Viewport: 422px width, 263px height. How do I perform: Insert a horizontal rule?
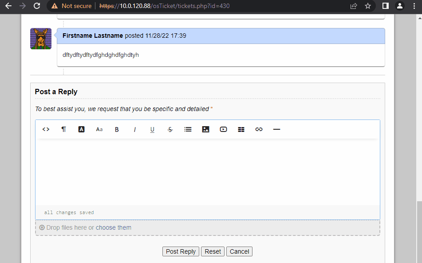coord(276,129)
